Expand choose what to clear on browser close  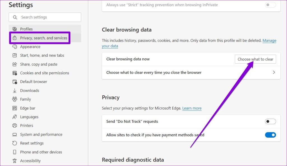(x=274, y=72)
